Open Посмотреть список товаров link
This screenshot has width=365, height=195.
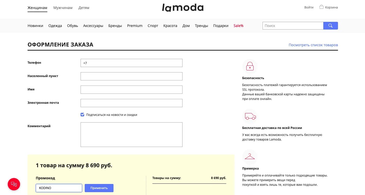[x=313, y=45]
